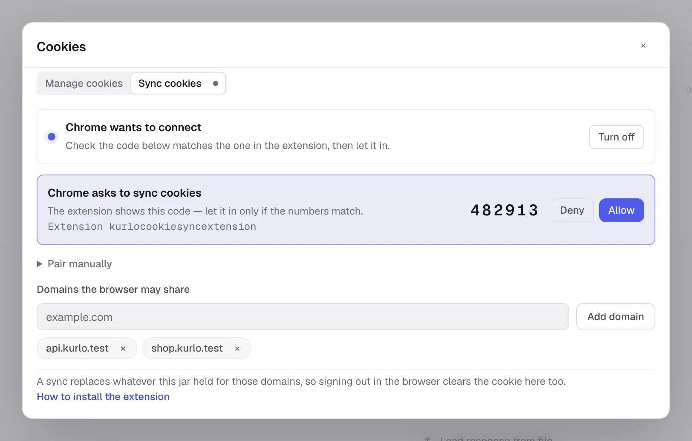Remove the api.kurlo.test domain chip

pyautogui.click(x=123, y=349)
